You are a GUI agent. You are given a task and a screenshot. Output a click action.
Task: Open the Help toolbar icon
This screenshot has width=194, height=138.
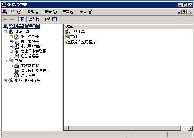point(47,19)
